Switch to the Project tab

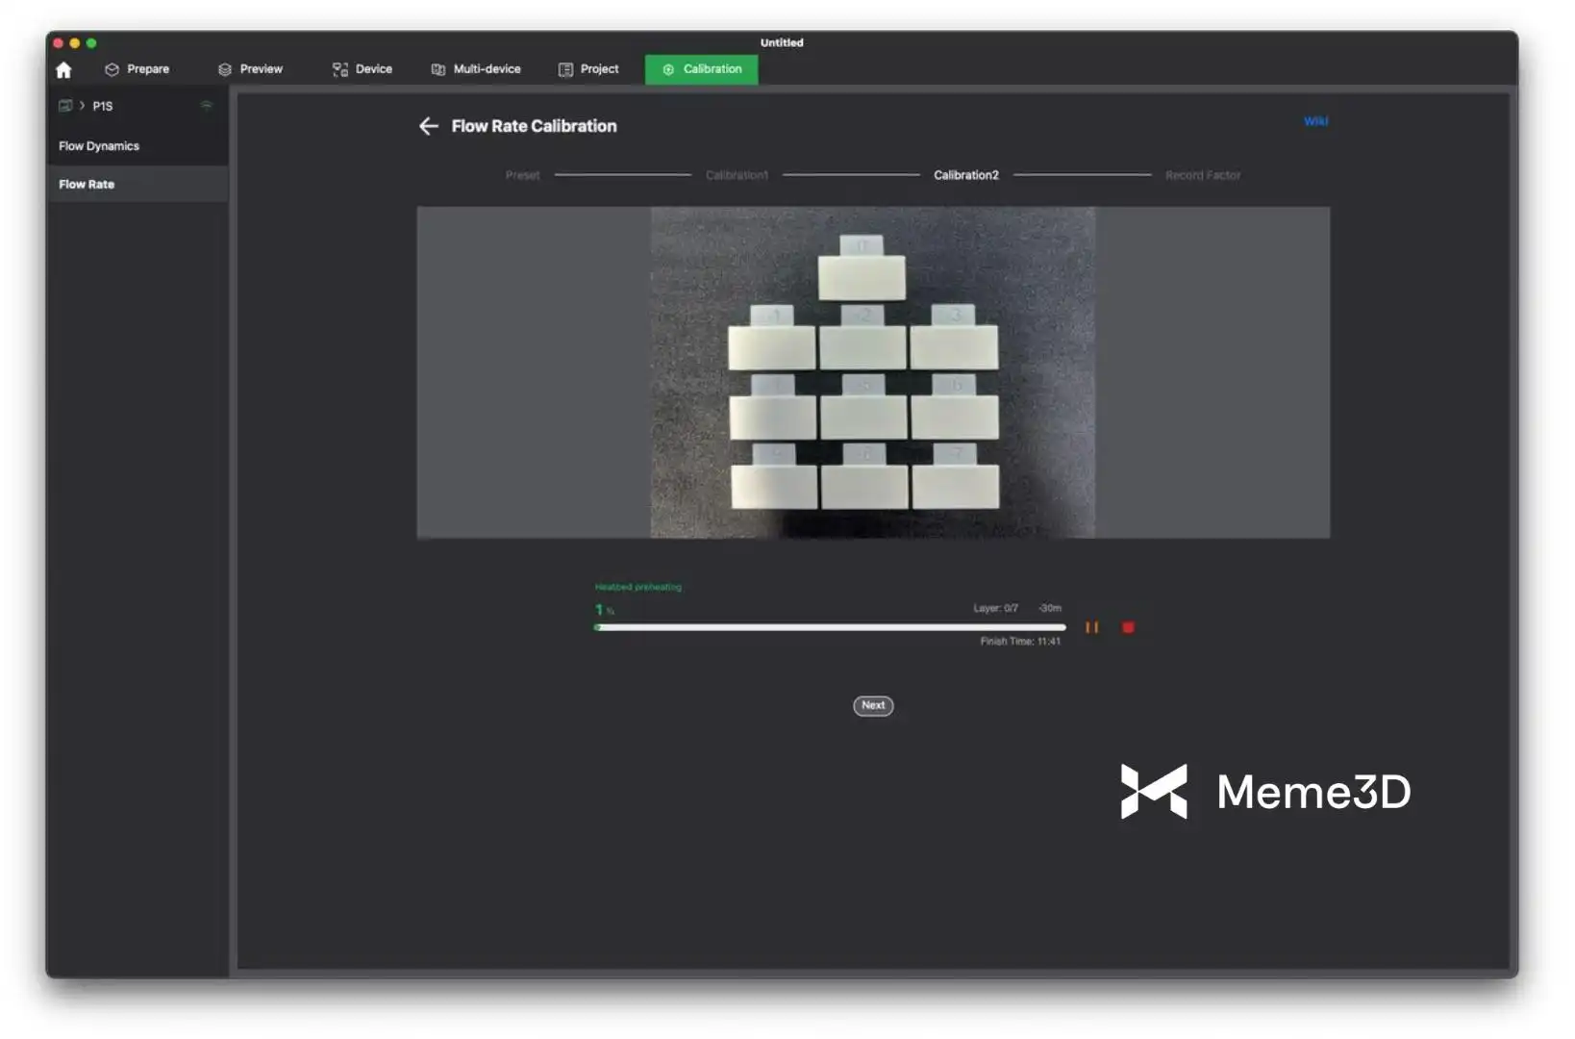click(588, 69)
